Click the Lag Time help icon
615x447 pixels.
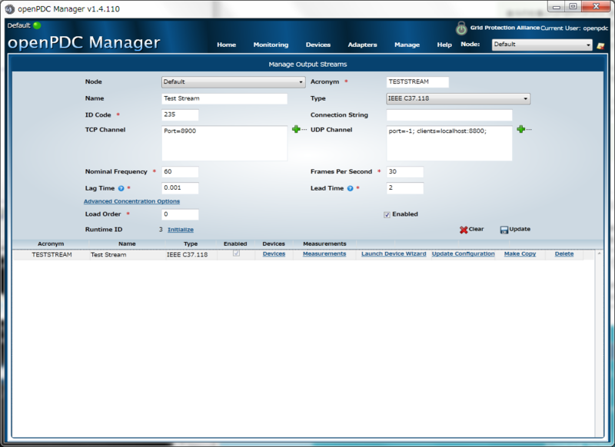click(121, 188)
